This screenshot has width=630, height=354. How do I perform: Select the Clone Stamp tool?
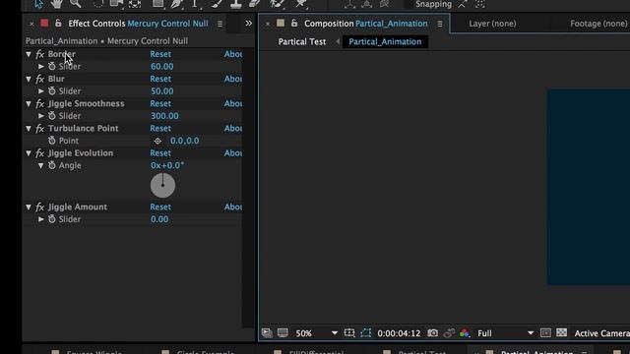pos(236,4)
